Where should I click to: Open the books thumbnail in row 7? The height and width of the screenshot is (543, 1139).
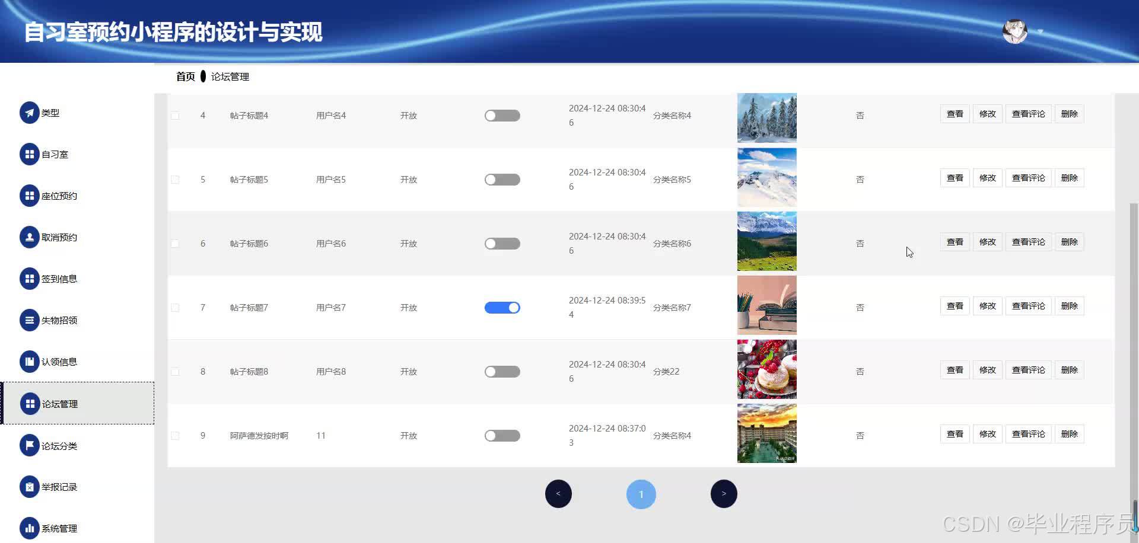767,305
